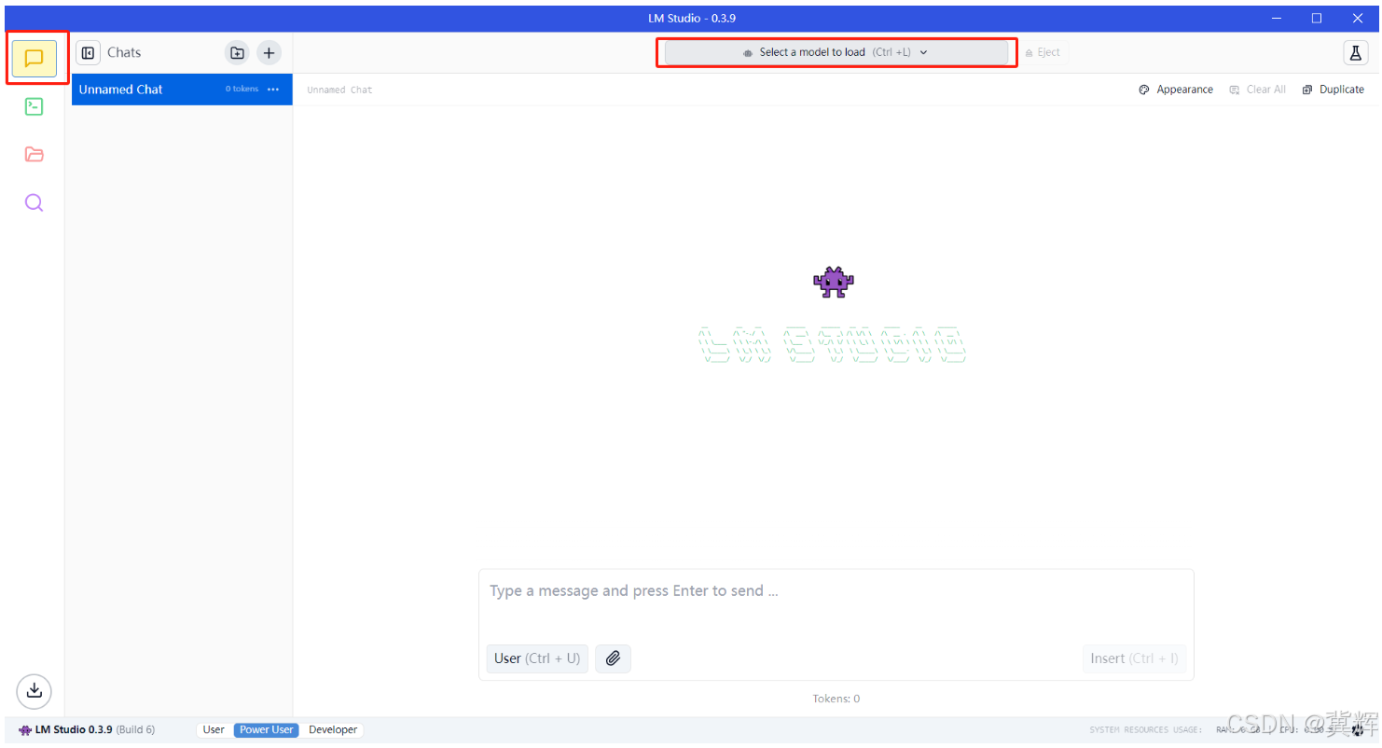Click the SYSTEM RESOURCES USAGE label

pyautogui.click(x=1145, y=730)
